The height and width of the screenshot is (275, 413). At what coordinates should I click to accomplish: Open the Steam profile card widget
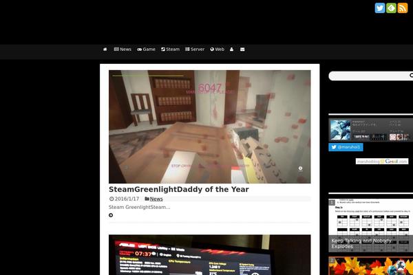(x=371, y=130)
